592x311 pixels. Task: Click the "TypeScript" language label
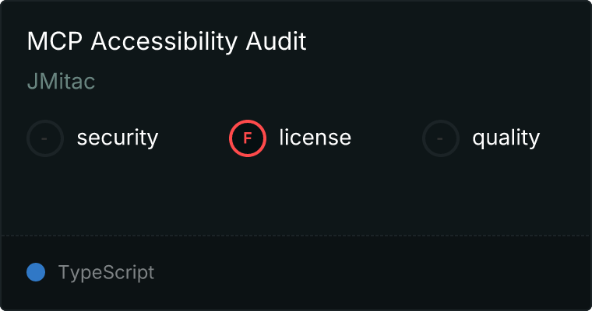pyautogui.click(x=106, y=273)
